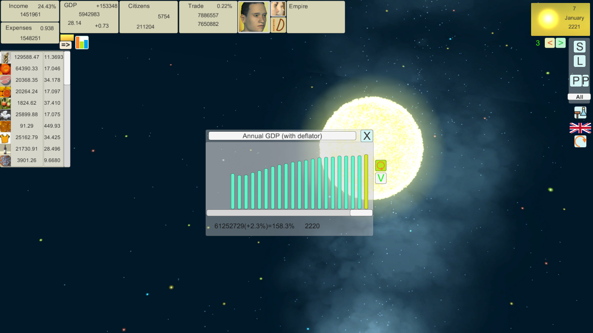Toggle the right P button
The height and width of the screenshot is (333, 593).
click(x=586, y=81)
